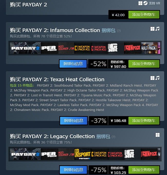Image resolution: width=167 pixels, height=175 pixels.
Task: Add PAYDAY 2 base game to cart
Action: [x=144, y=15]
